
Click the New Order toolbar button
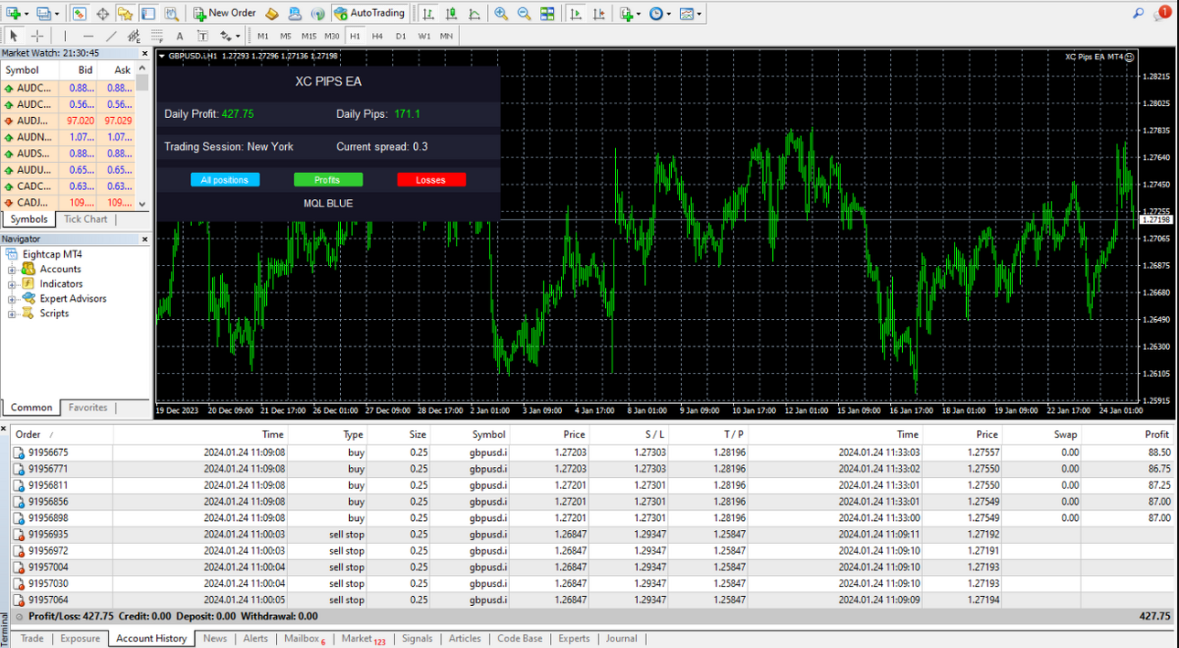pos(225,14)
